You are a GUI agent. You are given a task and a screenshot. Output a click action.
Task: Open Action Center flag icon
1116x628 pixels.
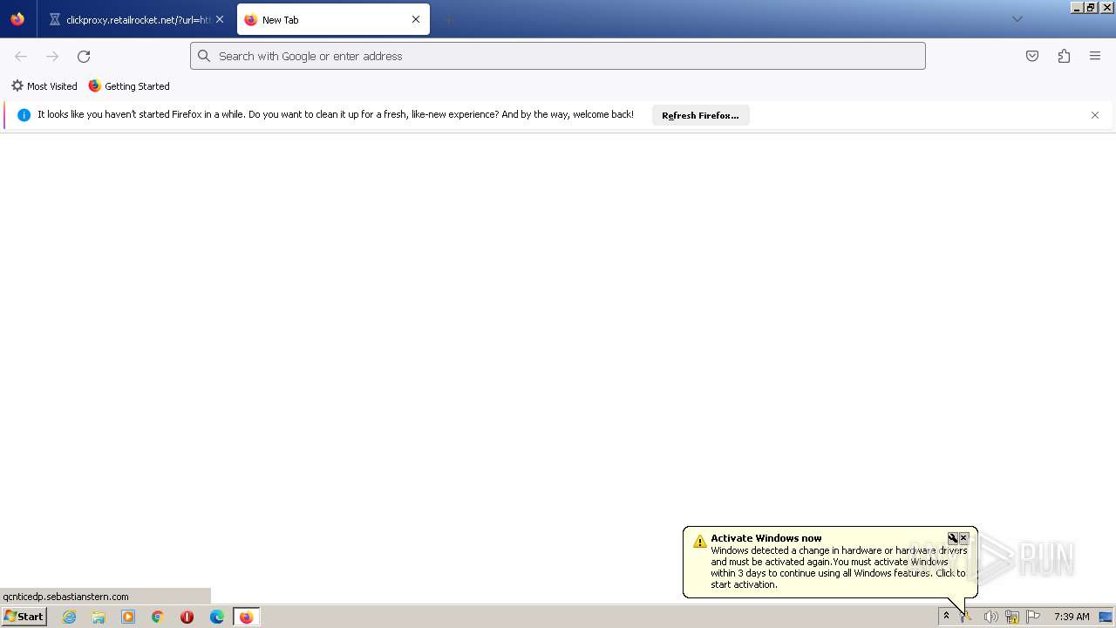1033,617
